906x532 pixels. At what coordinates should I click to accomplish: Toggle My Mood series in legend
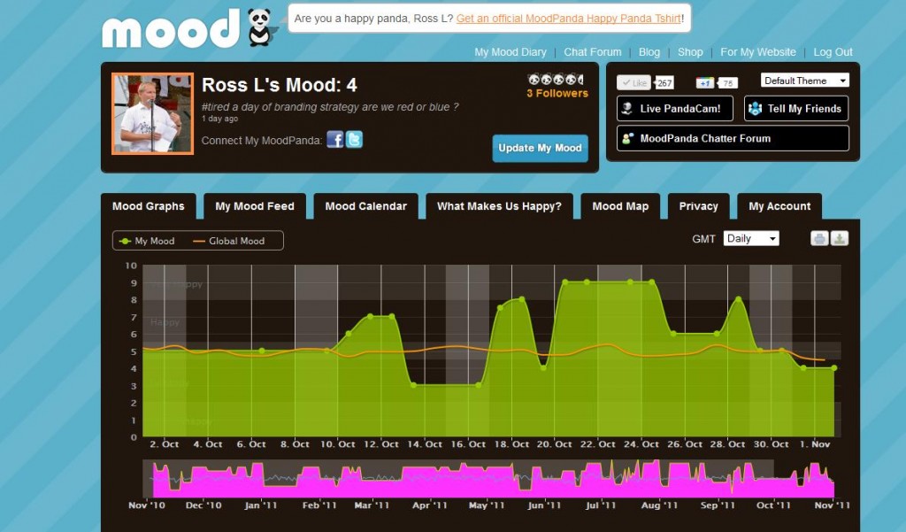[147, 241]
